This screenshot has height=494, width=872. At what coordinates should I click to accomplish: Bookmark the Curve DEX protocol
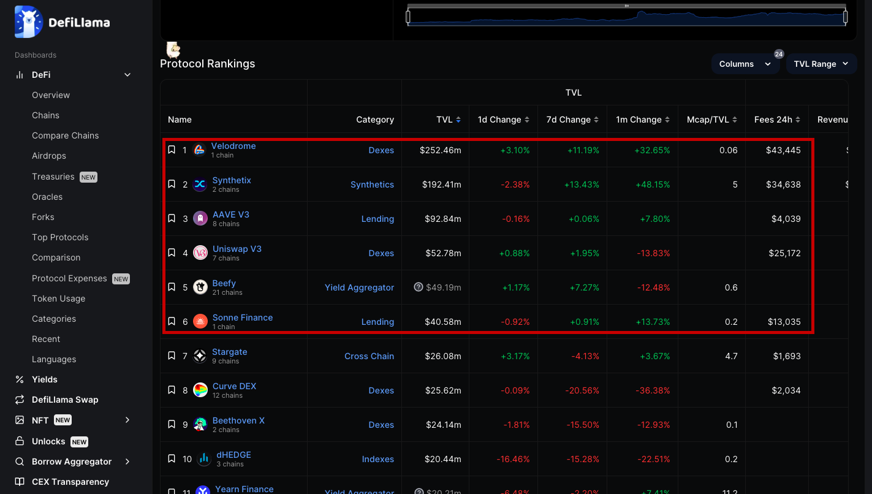tap(172, 390)
